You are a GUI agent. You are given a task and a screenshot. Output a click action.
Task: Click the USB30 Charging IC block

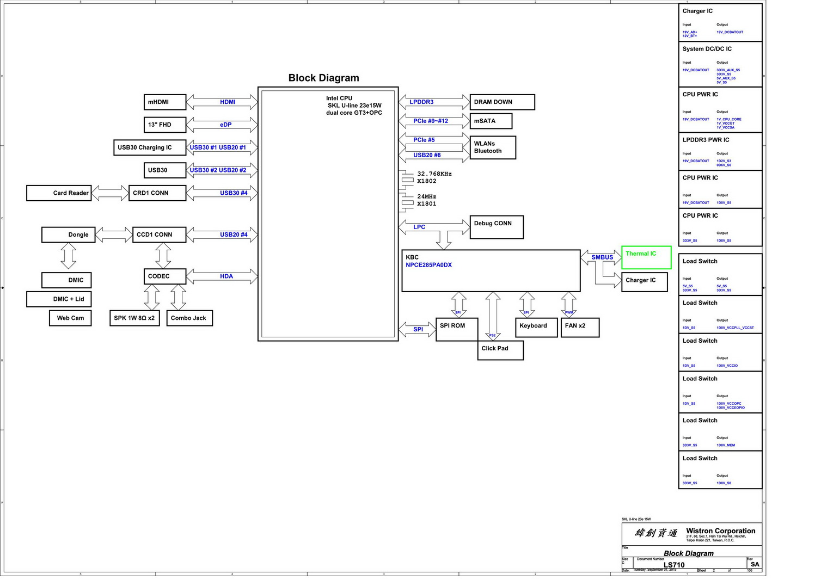click(150, 147)
